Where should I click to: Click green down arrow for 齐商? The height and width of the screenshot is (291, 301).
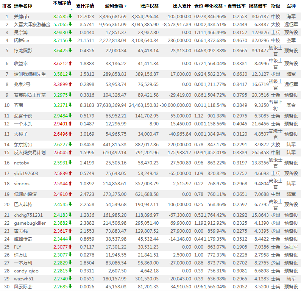pos(70,105)
